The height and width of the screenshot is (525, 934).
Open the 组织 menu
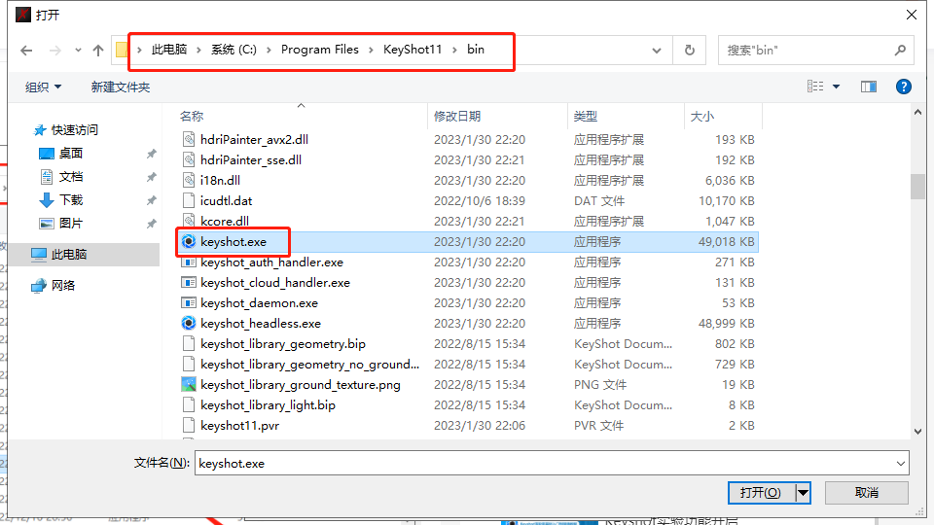(x=43, y=87)
